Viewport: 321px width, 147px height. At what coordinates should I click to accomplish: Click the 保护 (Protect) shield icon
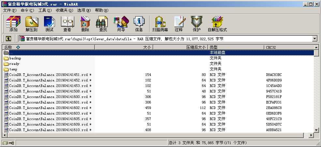[x=197, y=24]
